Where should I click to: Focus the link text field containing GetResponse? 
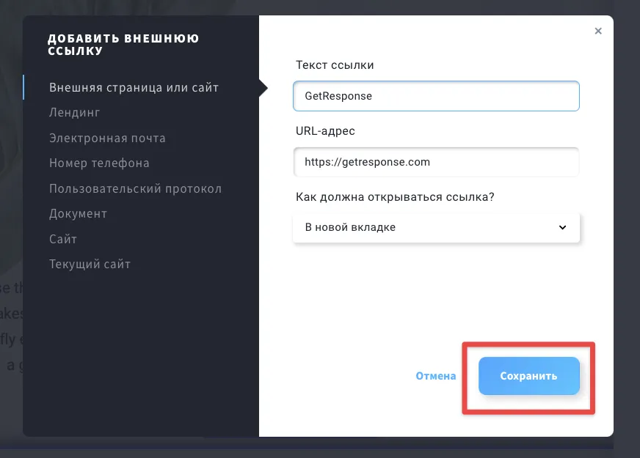tap(436, 96)
